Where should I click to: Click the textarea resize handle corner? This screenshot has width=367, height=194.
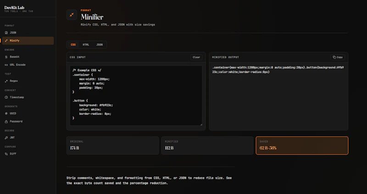click(201, 124)
